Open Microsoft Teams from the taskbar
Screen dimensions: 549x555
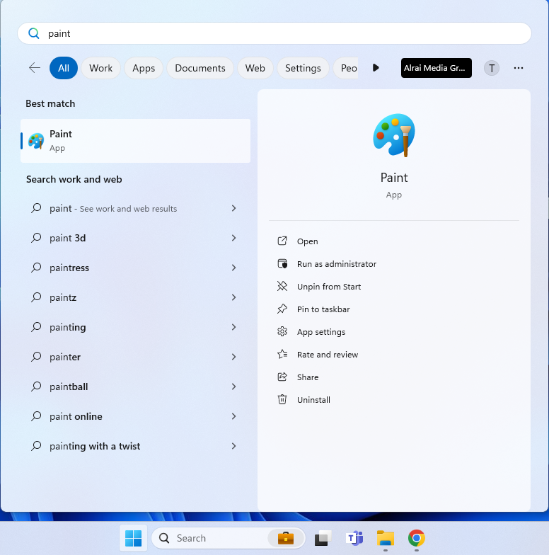[354, 538]
